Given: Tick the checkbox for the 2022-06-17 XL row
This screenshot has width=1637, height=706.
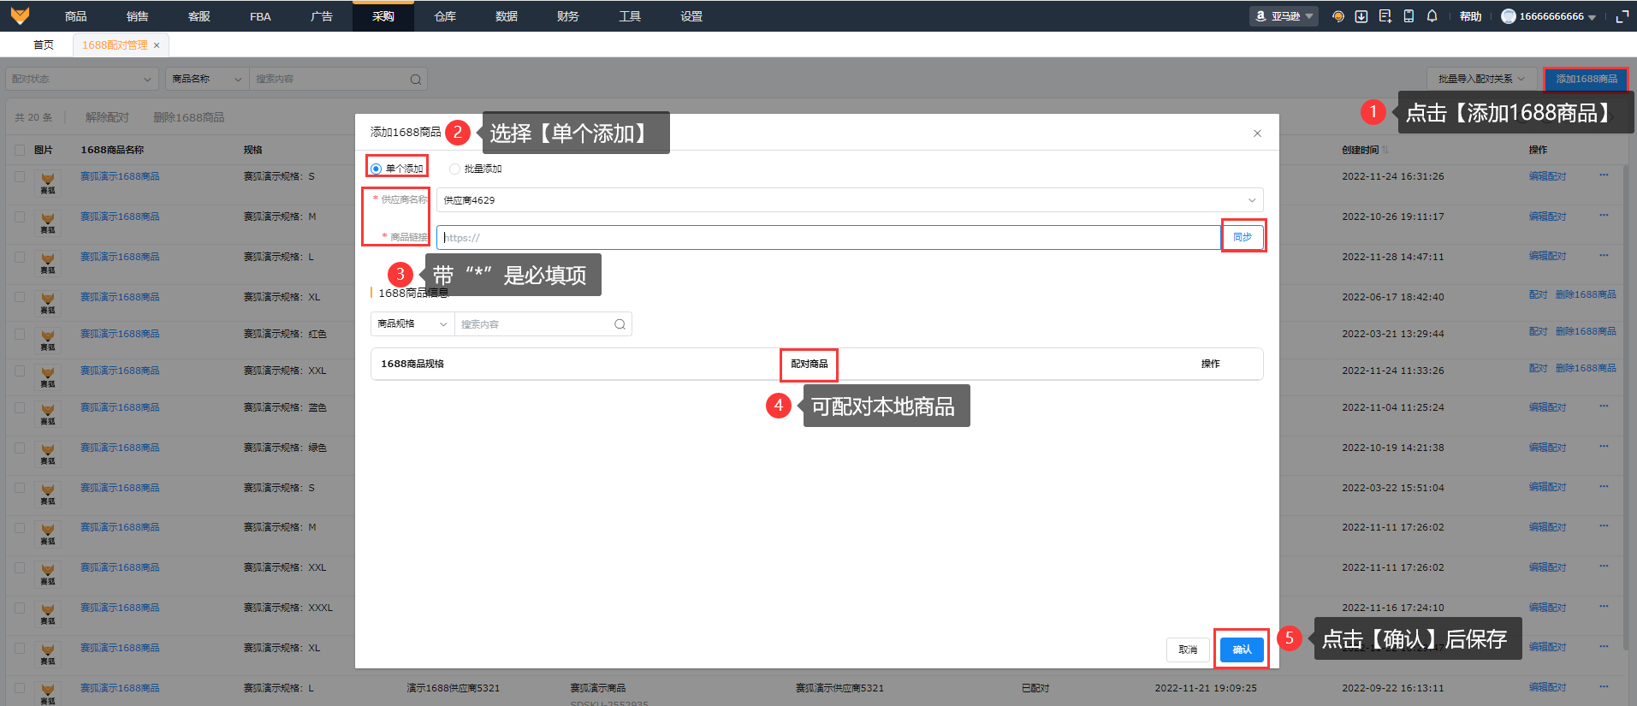Looking at the screenshot, I should (x=20, y=297).
